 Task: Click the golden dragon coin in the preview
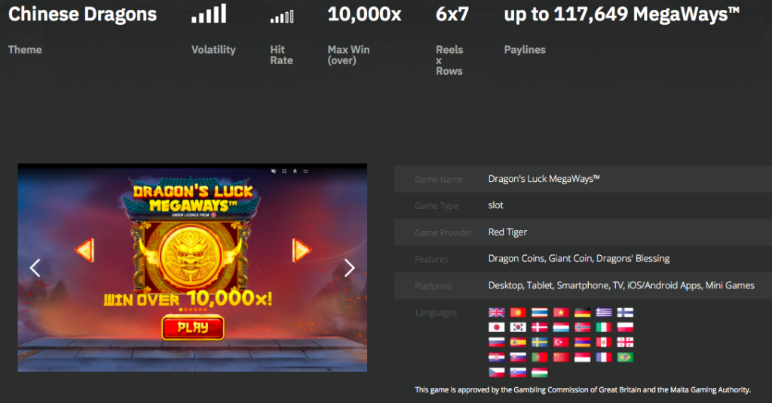coord(192,255)
